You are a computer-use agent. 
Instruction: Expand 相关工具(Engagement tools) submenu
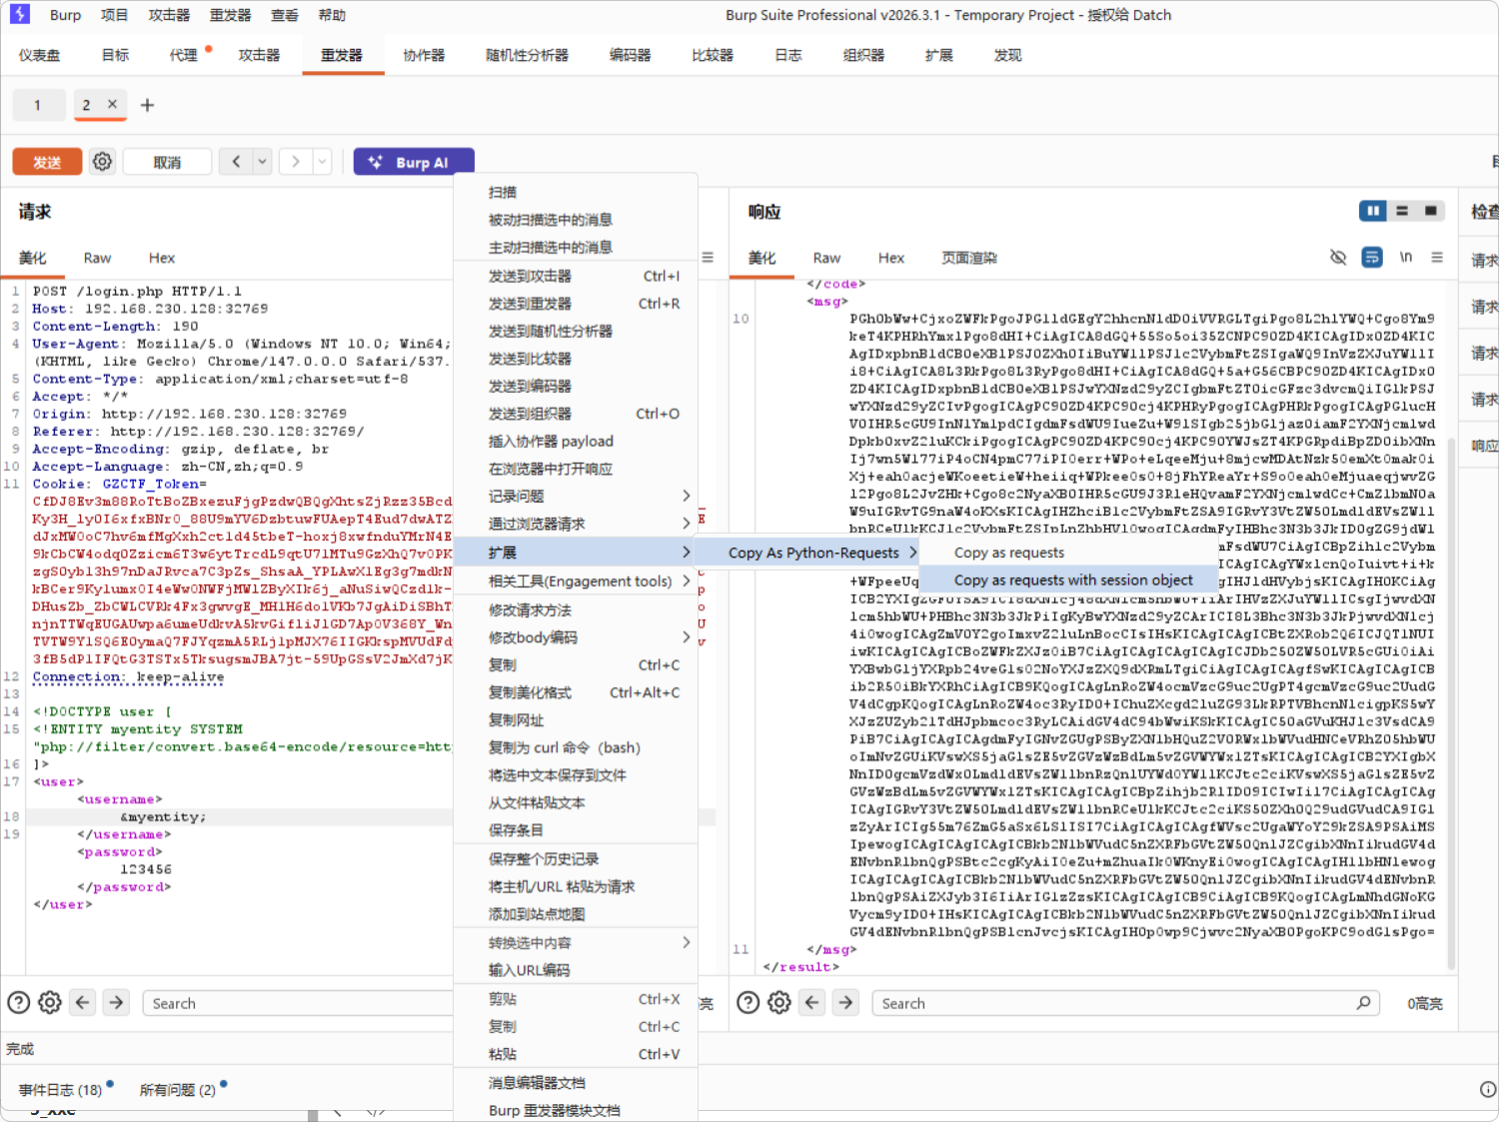tap(576, 580)
